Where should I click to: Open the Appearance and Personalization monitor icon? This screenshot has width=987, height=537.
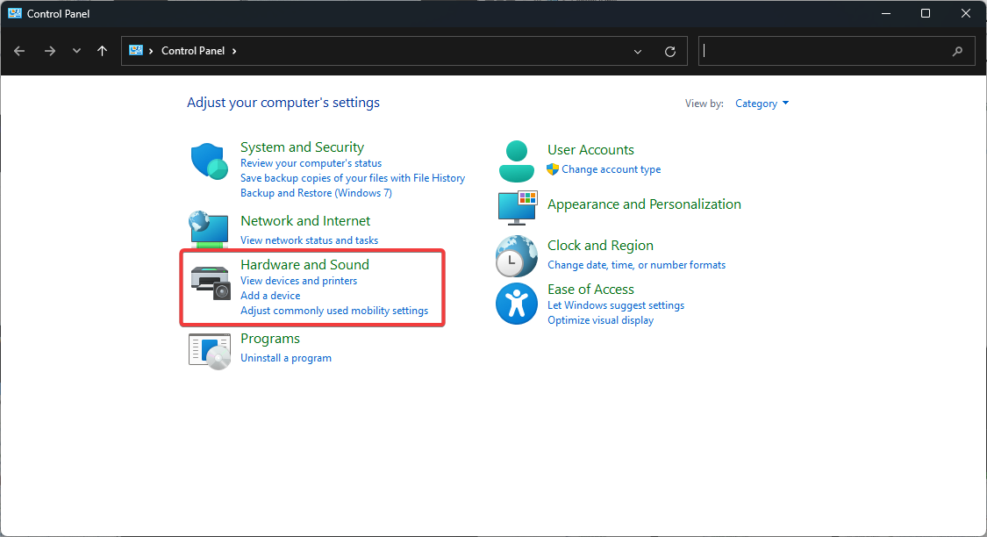(x=517, y=207)
